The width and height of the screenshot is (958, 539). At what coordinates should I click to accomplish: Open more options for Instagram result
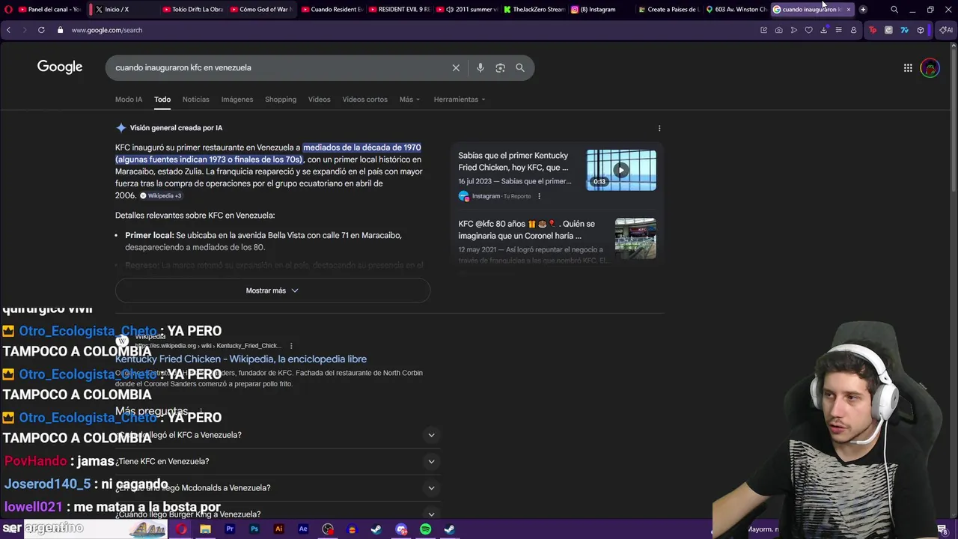point(539,196)
